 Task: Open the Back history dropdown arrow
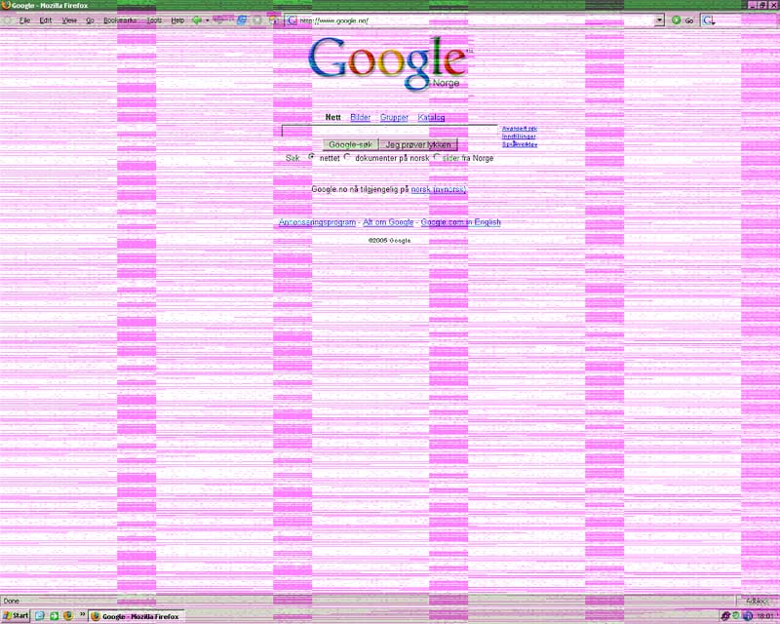207,20
